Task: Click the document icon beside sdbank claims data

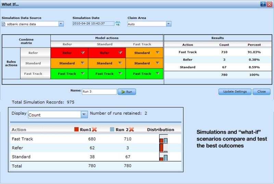Action: coord(3,24)
